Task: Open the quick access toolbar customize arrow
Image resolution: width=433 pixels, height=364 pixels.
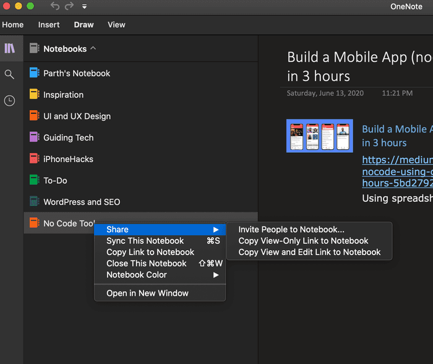Action: click(85, 6)
